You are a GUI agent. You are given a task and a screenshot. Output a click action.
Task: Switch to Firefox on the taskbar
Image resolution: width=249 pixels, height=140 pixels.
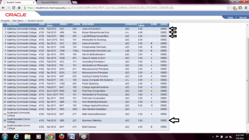coord(61,137)
